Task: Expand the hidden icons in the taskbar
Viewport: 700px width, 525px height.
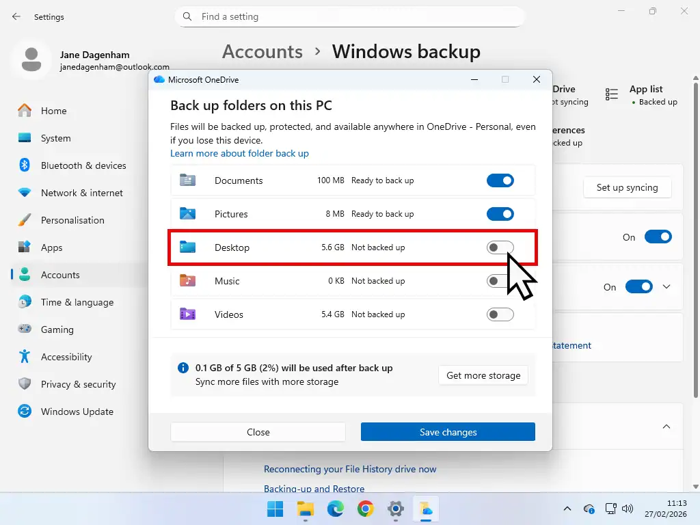Action: [x=567, y=509]
